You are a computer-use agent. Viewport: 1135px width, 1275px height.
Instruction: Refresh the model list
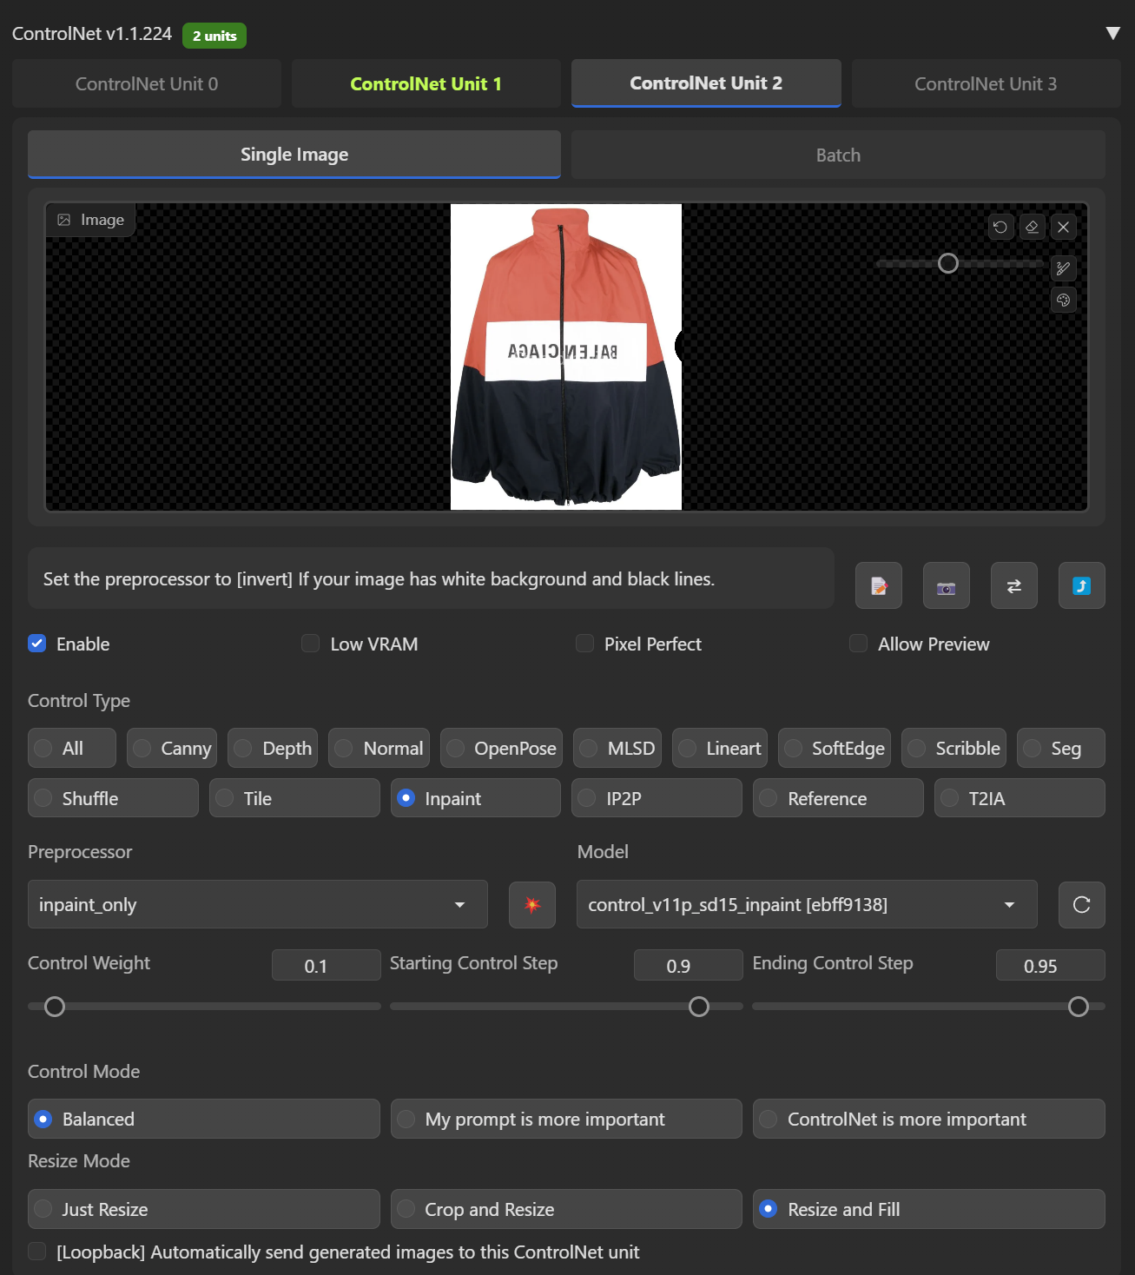[x=1082, y=905]
